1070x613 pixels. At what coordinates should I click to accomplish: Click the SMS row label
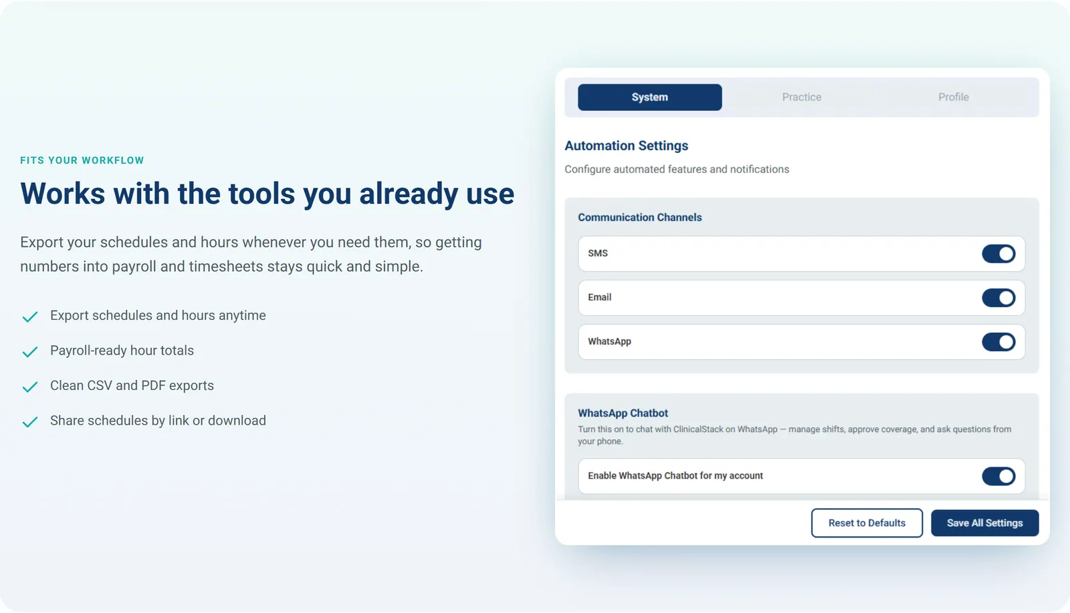598,253
